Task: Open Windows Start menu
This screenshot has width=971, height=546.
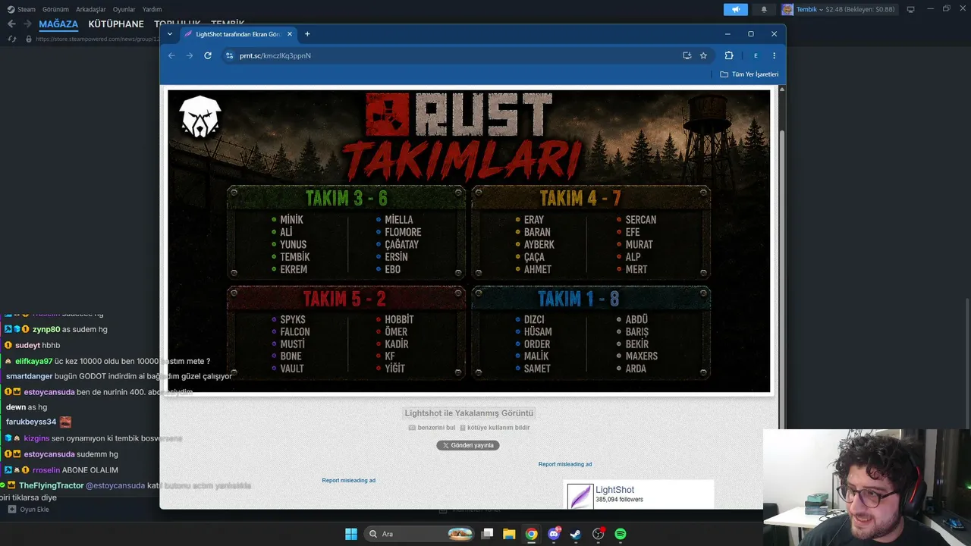Action: pyautogui.click(x=351, y=534)
